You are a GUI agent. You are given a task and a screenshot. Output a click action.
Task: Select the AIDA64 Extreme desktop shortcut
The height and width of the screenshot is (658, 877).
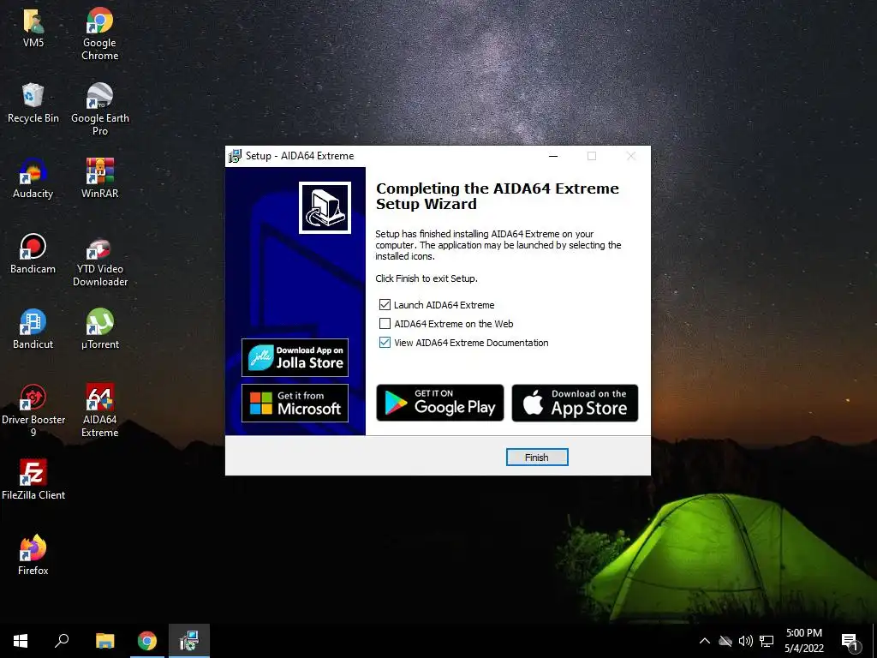point(99,411)
